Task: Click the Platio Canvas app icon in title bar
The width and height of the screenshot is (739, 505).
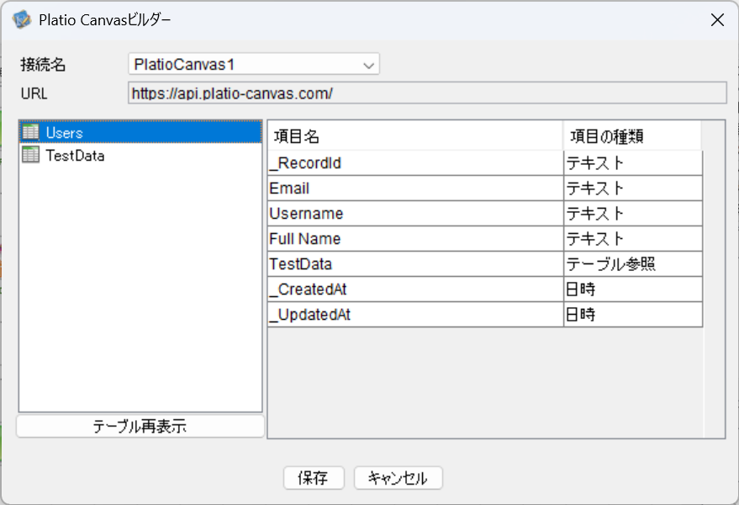Action: click(22, 20)
